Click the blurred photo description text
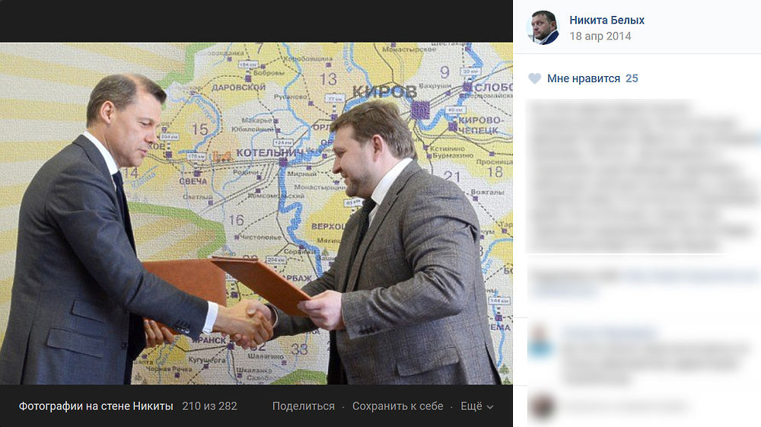 [643, 176]
